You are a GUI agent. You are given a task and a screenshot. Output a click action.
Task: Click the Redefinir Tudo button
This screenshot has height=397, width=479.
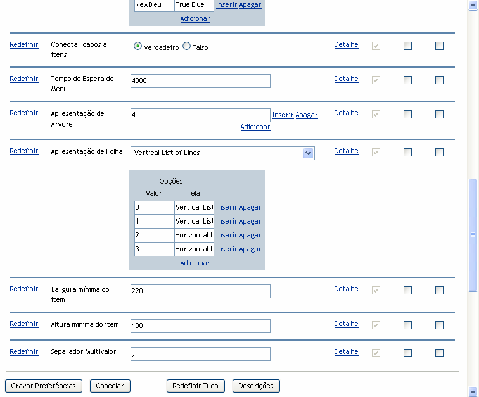(195, 386)
